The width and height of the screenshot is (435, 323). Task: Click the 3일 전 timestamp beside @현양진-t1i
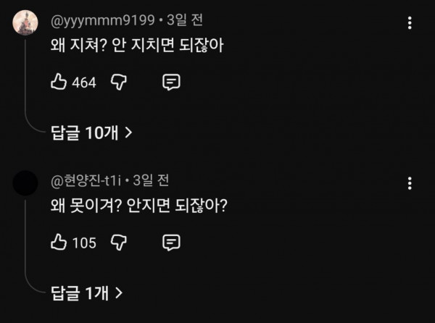[152, 180]
